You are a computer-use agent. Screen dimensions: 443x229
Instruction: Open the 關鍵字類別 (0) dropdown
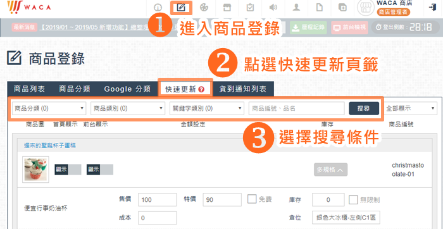pos(207,108)
